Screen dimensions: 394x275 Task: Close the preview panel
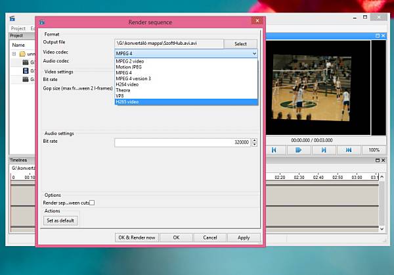click(383, 36)
